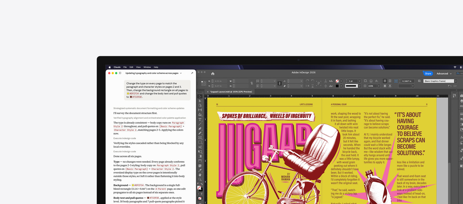Select the Rectangle Frame tool

point(200,138)
